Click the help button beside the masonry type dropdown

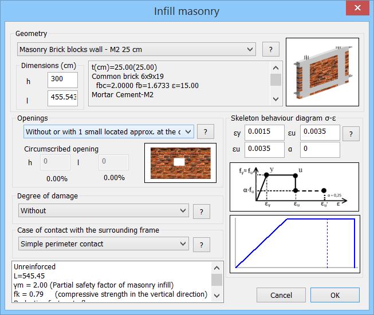(271, 50)
